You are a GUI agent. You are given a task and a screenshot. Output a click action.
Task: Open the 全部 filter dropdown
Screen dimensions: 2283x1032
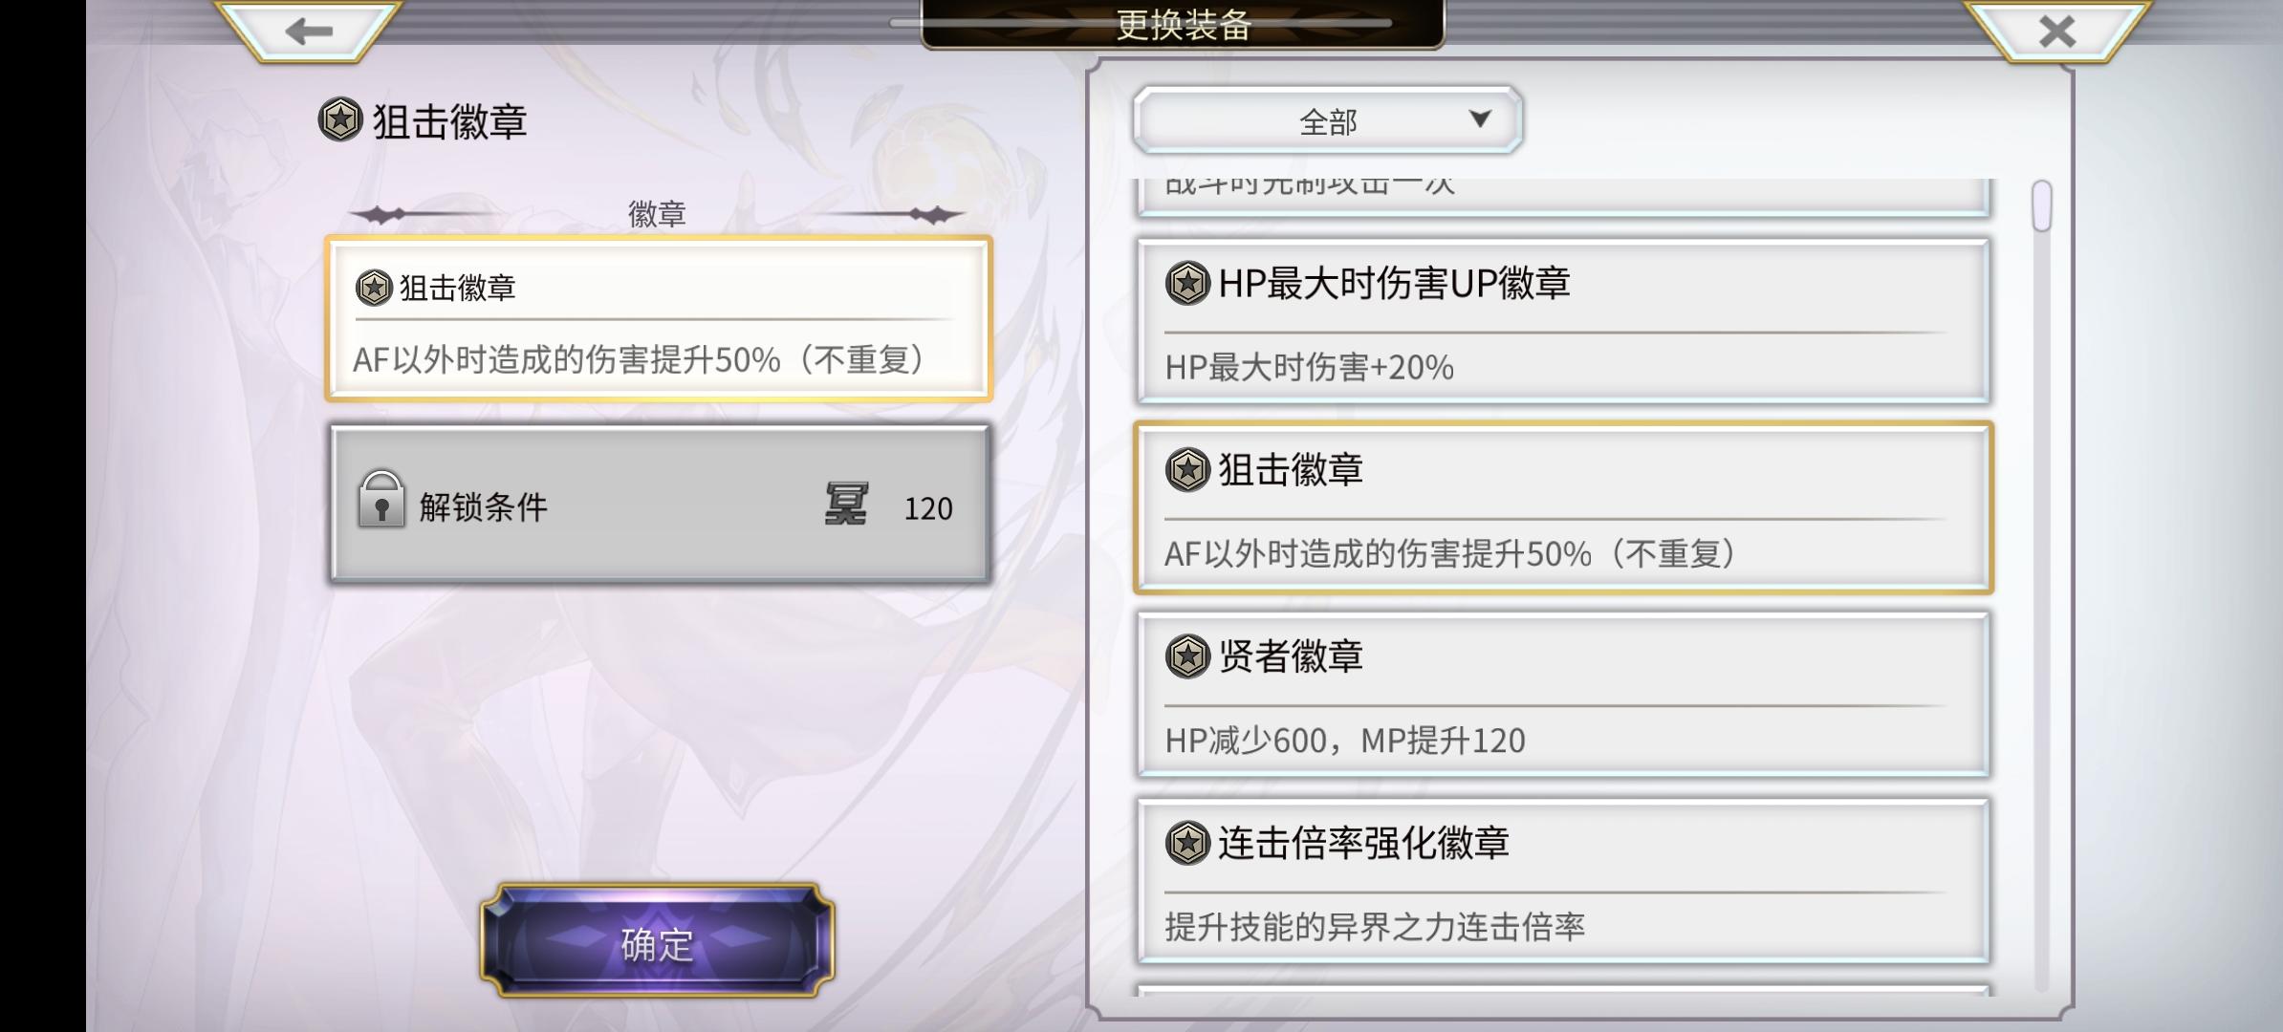click(x=1327, y=120)
